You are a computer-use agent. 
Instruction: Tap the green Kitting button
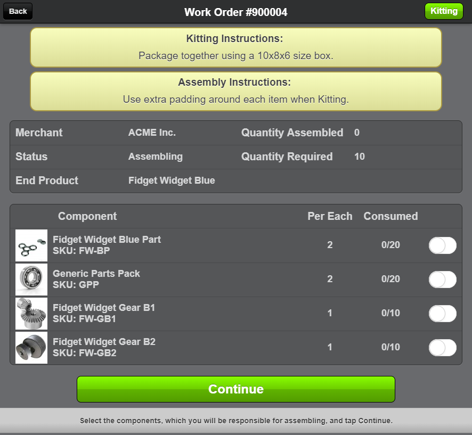point(444,11)
